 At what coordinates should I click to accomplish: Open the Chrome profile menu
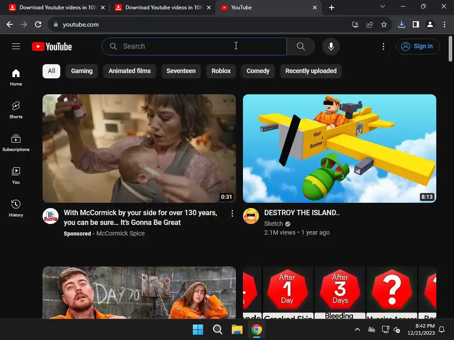click(x=430, y=25)
